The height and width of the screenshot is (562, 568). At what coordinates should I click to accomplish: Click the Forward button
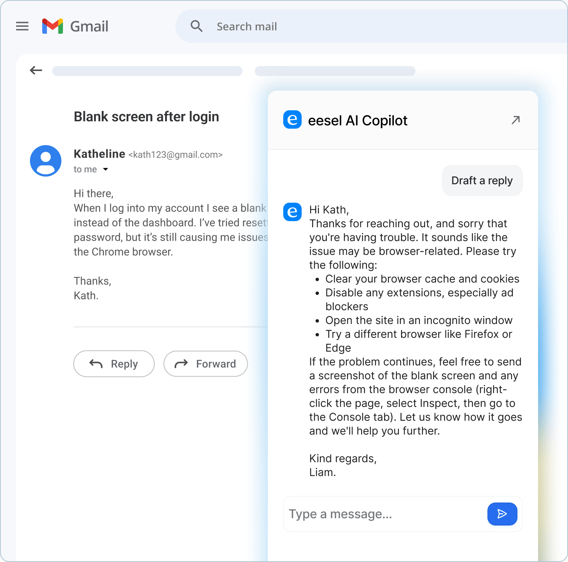tap(206, 364)
